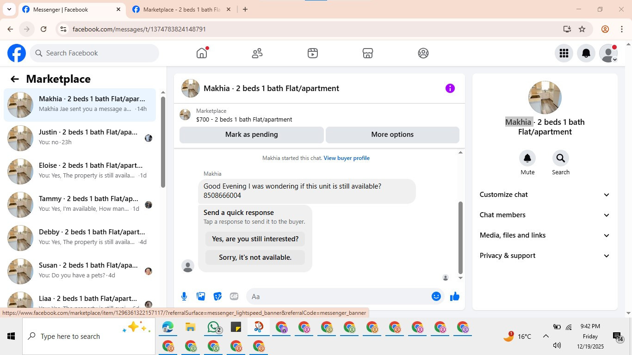632x355 pixels.
Task: Expand Chat members section
Action: (545, 215)
